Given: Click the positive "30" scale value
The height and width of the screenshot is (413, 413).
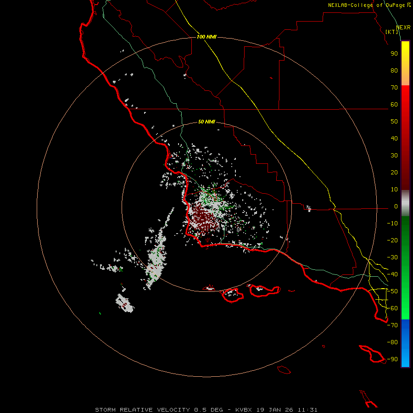Looking at the screenshot, I should (394, 156).
